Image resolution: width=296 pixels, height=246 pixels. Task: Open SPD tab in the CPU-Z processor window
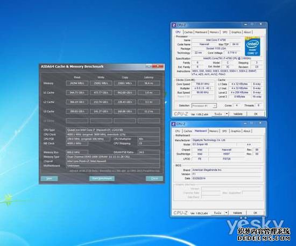pos(225,32)
